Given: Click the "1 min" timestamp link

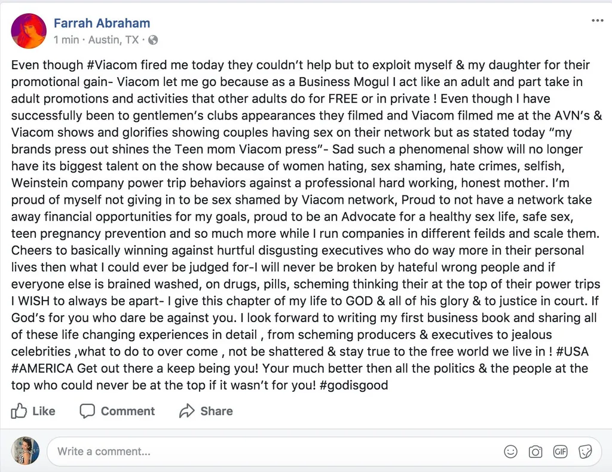Looking at the screenshot, I should click(66, 40).
